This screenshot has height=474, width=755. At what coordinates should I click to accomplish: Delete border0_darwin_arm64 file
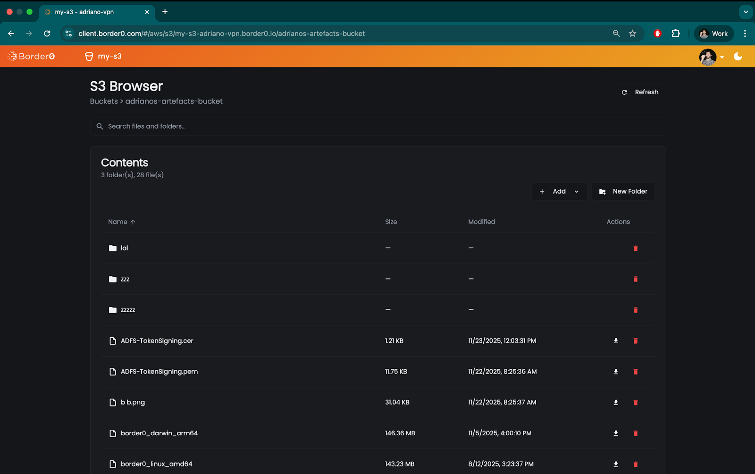635,433
